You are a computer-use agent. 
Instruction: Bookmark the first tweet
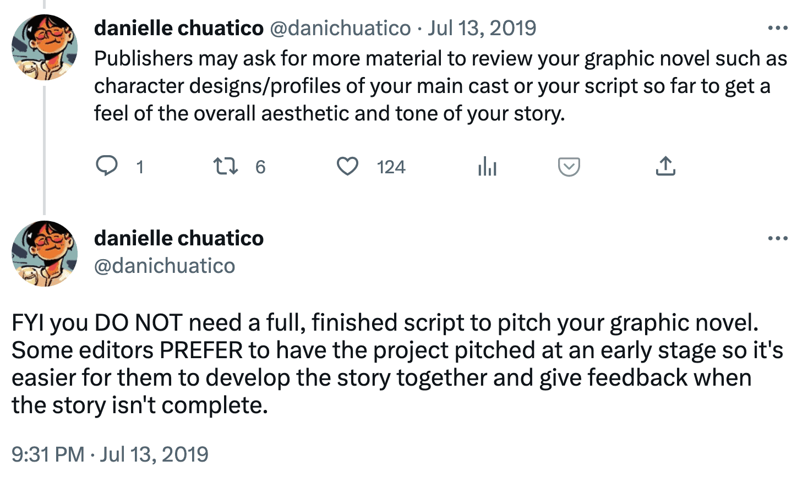569,167
